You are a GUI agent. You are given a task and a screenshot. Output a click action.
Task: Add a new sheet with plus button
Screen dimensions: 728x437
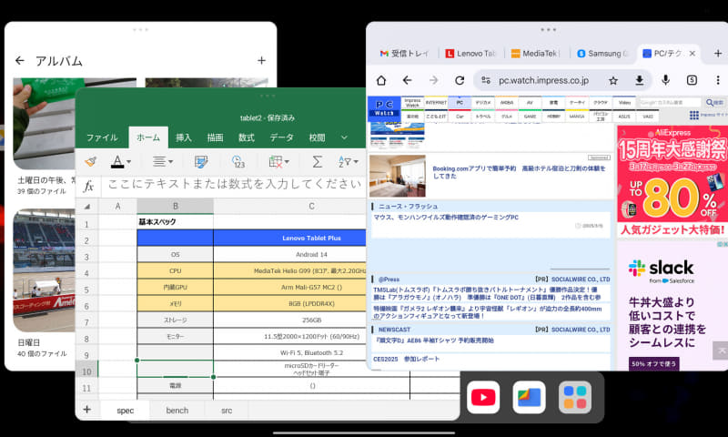click(86, 410)
